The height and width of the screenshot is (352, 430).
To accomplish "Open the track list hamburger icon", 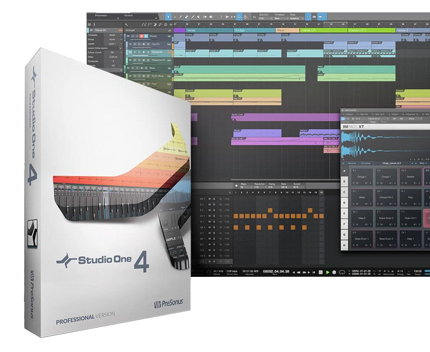I will coord(90,24).
